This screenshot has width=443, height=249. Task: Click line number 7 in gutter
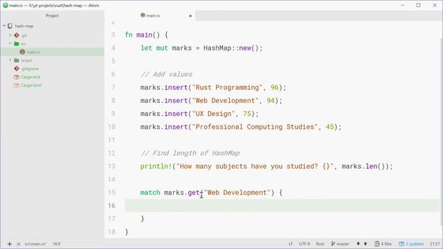(113, 88)
